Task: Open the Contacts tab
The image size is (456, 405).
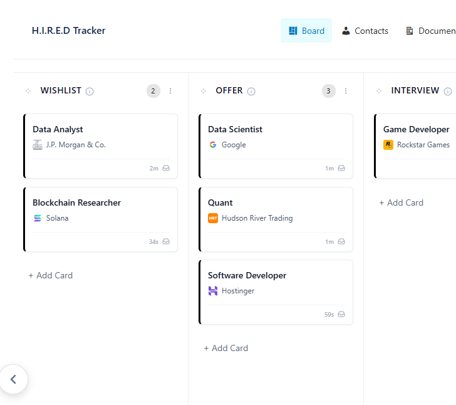Action: 365,31
